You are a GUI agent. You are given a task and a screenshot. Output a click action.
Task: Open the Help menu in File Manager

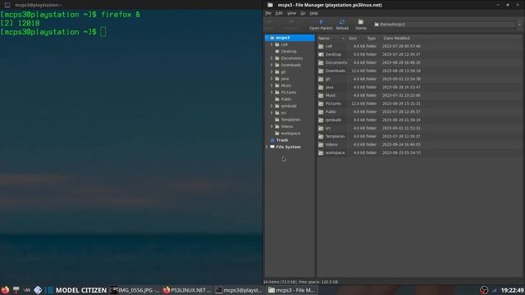[313, 13]
